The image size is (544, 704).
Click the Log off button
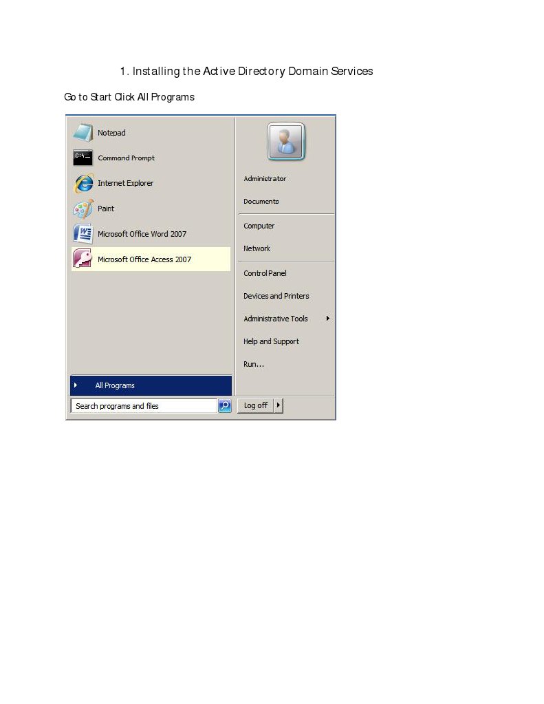pos(255,405)
